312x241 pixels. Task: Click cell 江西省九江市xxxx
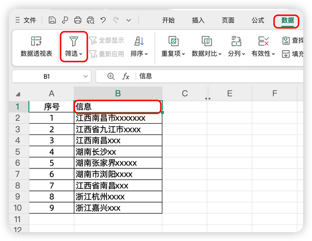(x=118, y=130)
